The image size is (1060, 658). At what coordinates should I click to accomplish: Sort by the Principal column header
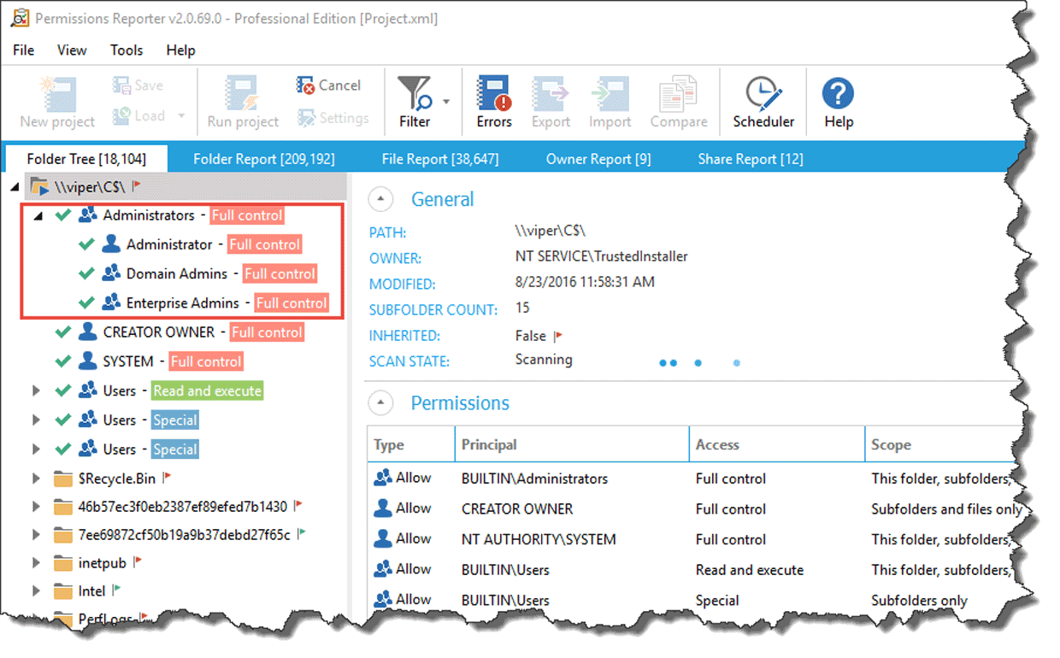point(572,444)
